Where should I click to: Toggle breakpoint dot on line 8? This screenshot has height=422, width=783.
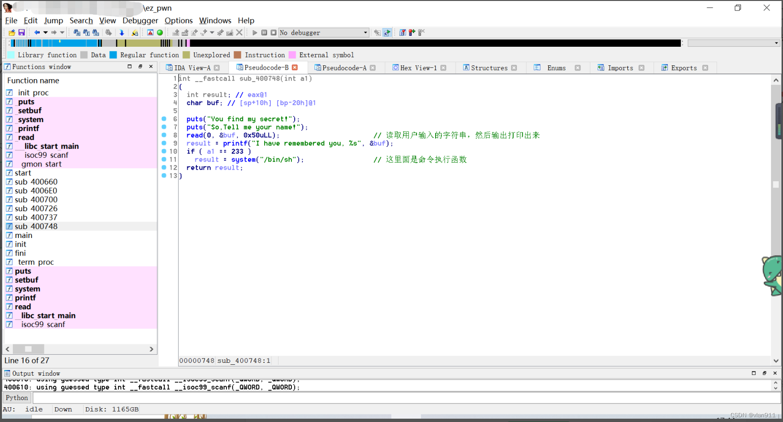(x=164, y=135)
